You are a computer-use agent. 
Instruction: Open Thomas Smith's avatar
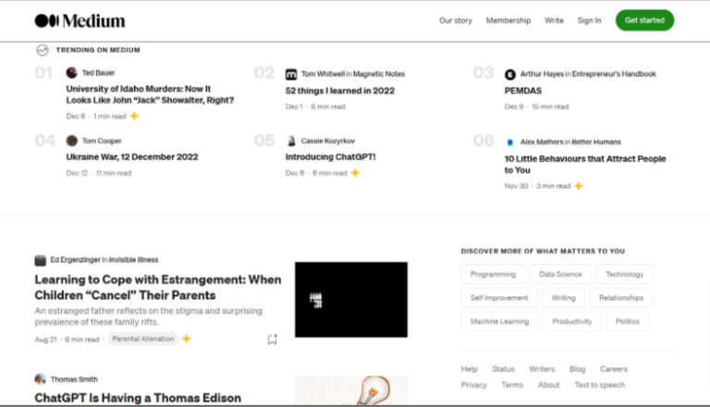tap(41, 379)
